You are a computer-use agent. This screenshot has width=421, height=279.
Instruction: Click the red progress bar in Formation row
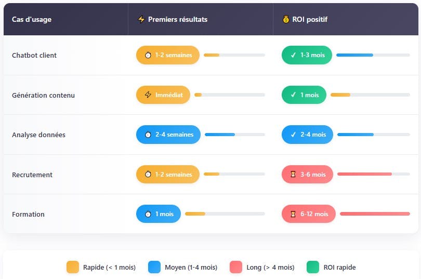374,214
